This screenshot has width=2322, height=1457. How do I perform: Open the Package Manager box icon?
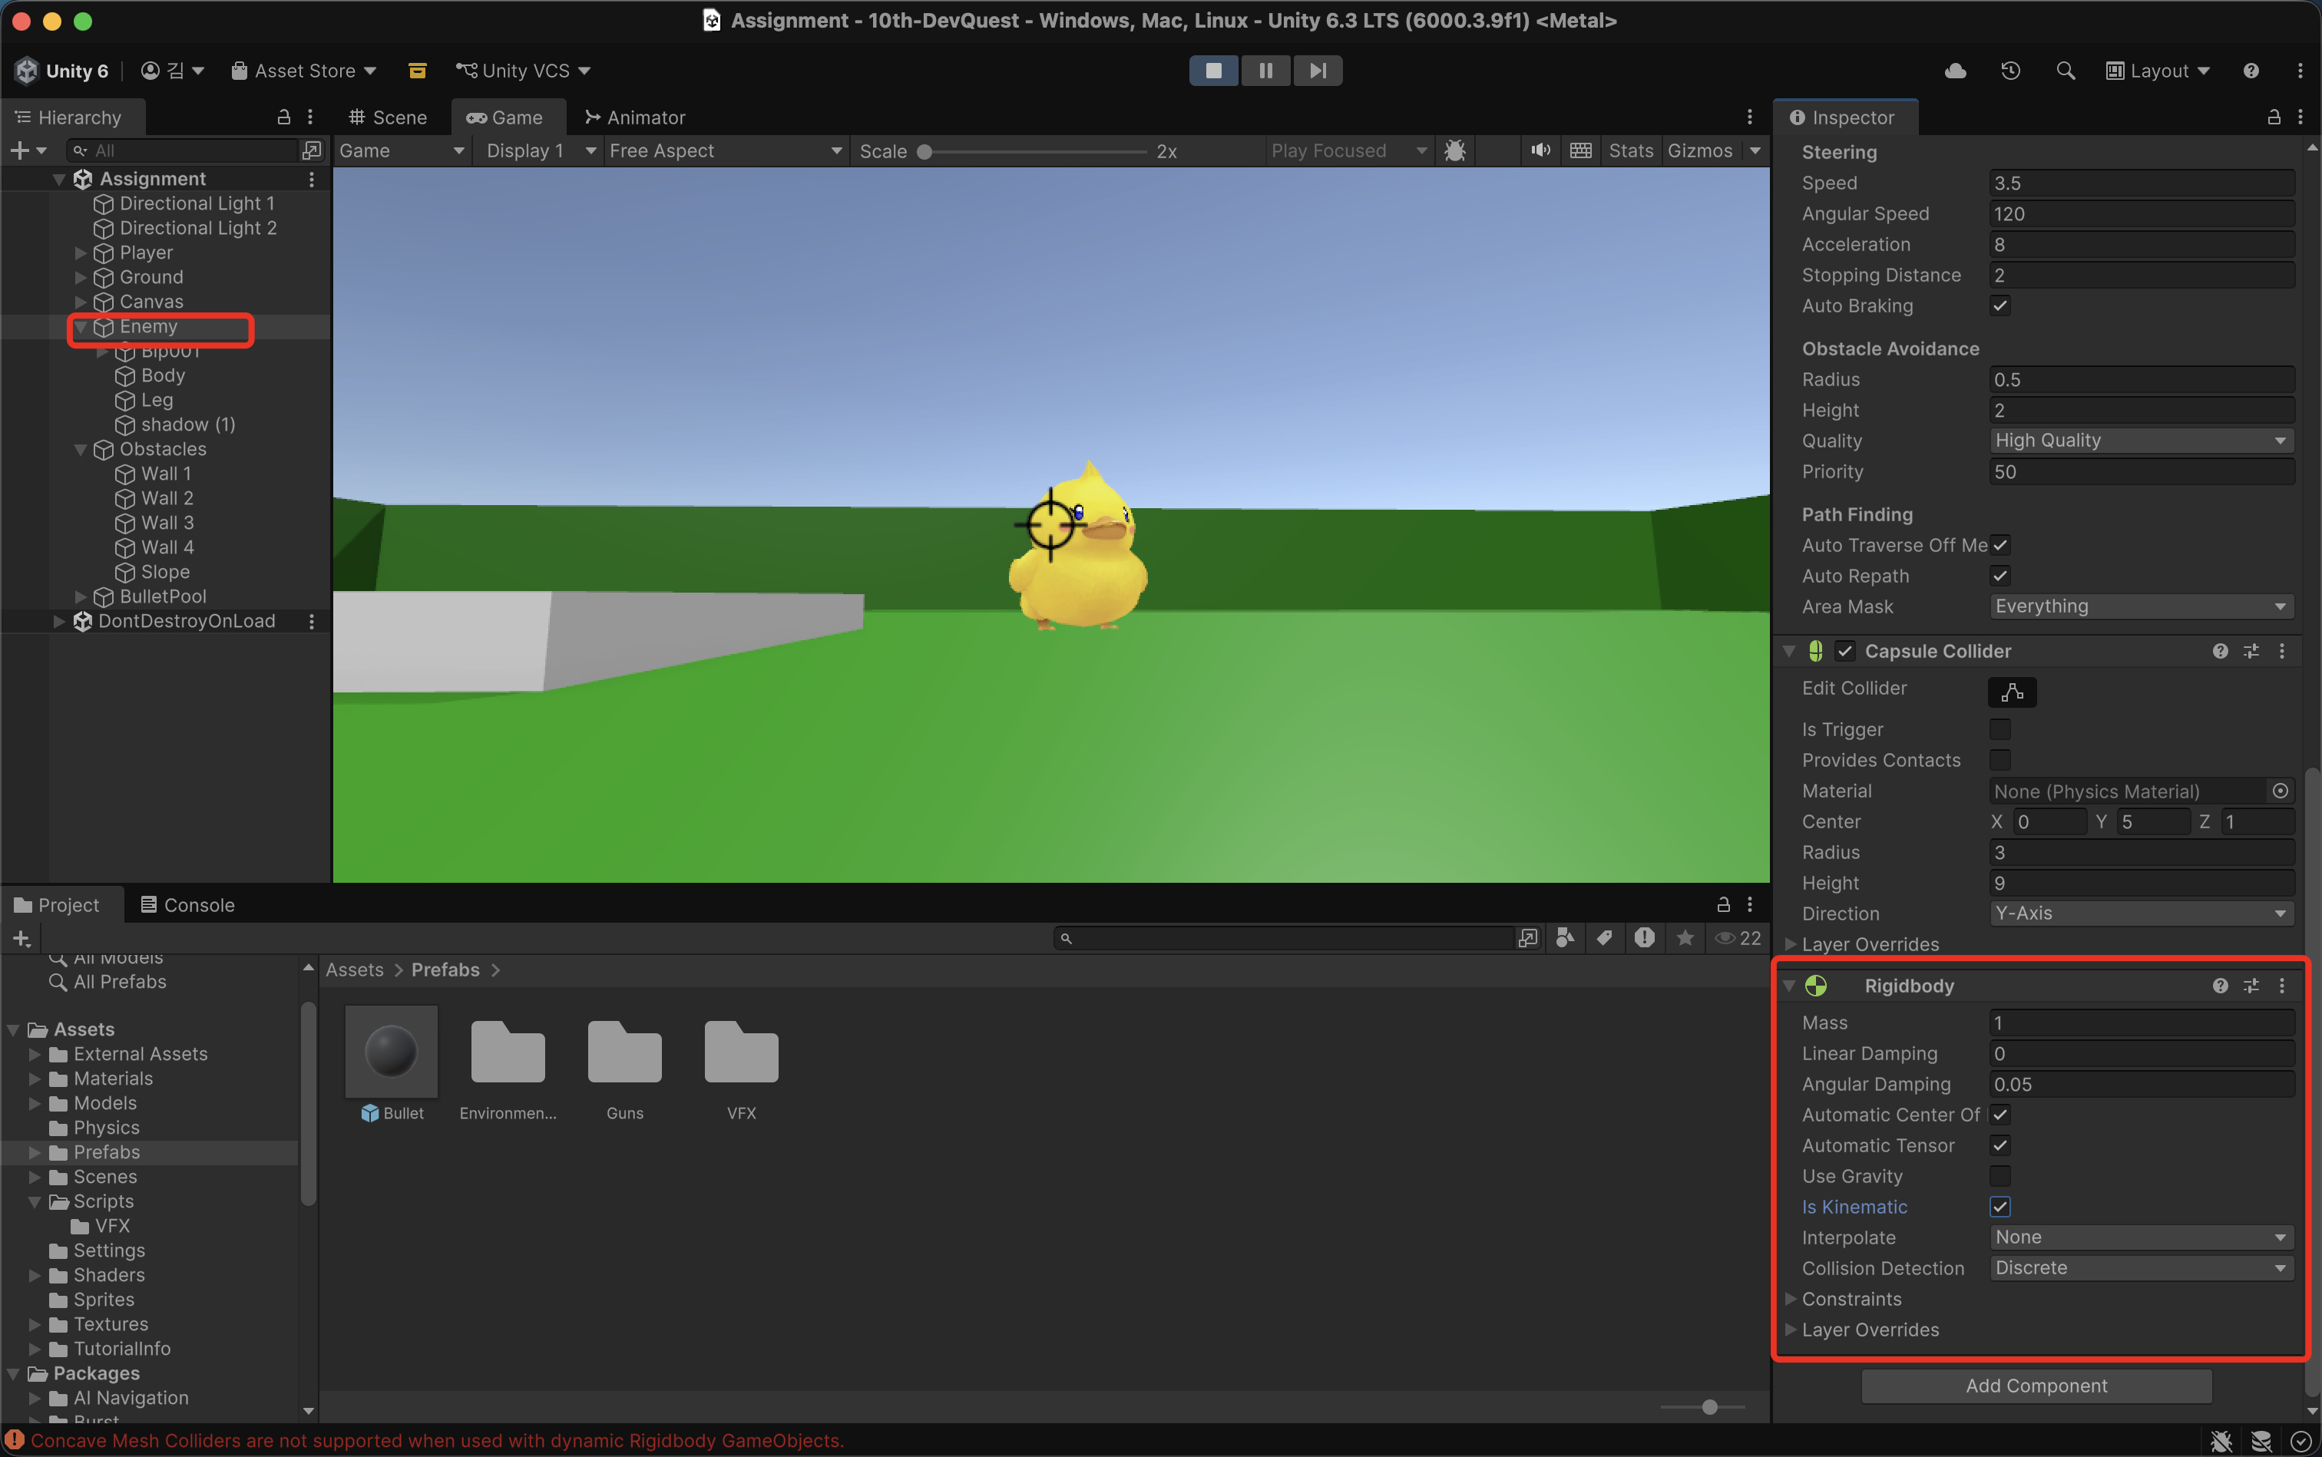point(418,71)
